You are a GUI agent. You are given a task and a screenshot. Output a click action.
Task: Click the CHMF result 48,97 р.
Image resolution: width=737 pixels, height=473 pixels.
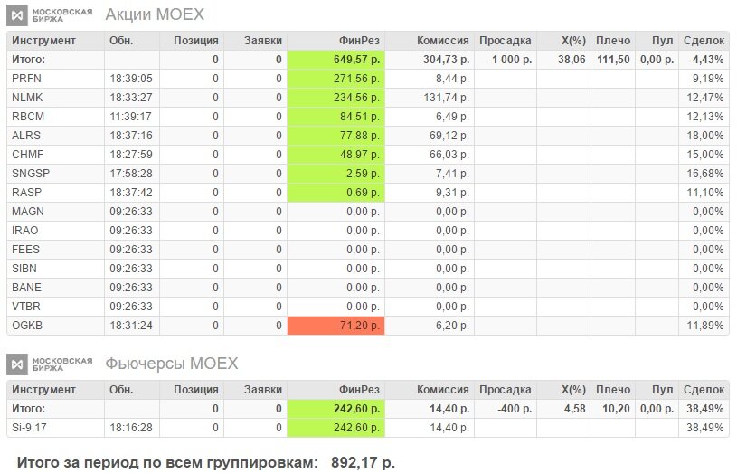coord(360,155)
